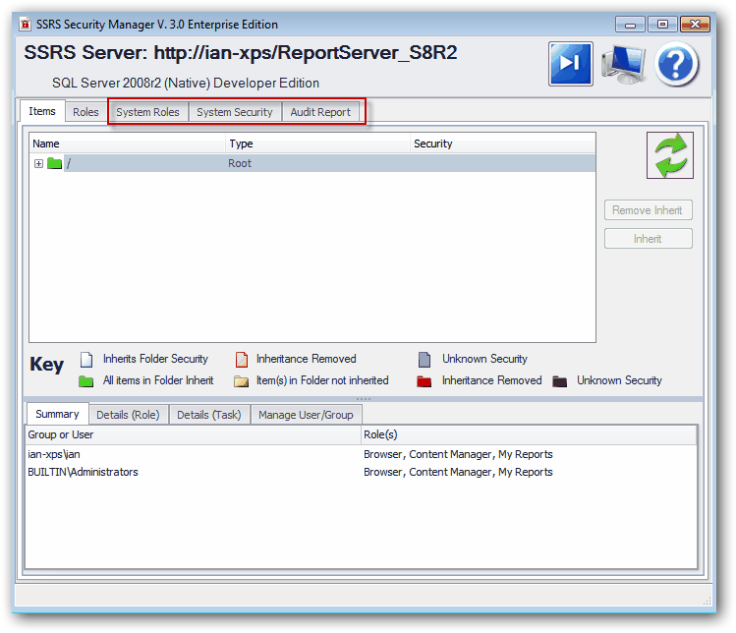Click the grey page icon beside Unknown Security

(425, 359)
